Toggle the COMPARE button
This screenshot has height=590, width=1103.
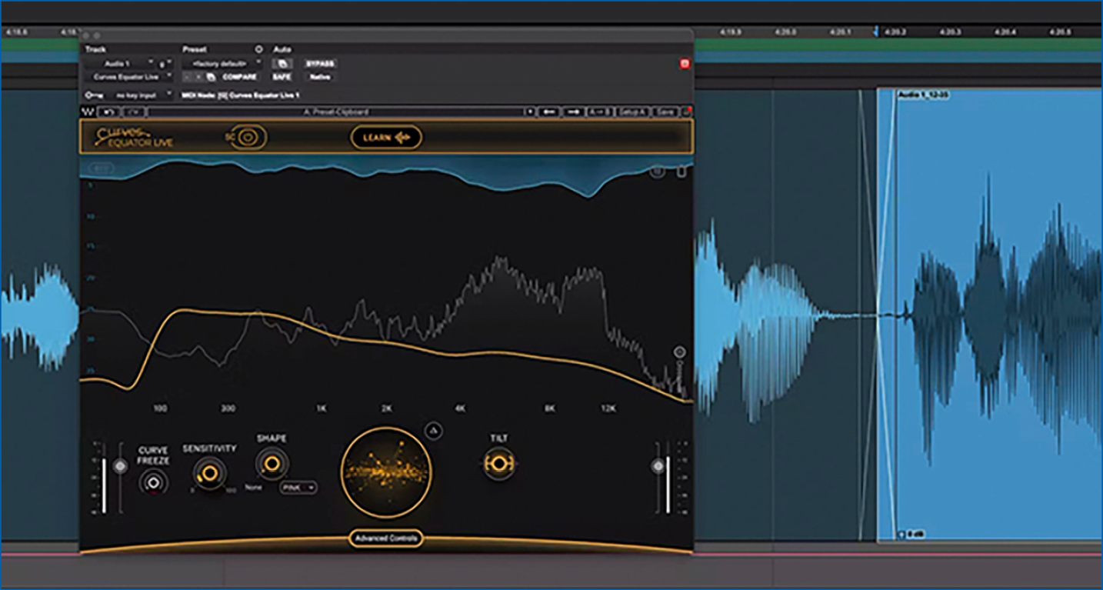(x=239, y=77)
